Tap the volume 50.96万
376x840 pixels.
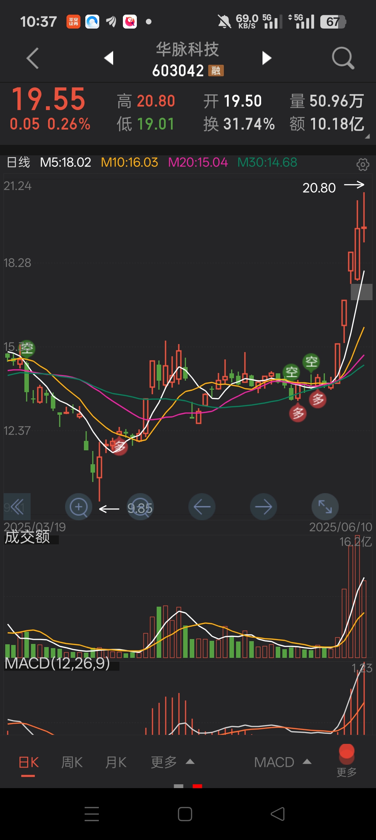pos(337,101)
